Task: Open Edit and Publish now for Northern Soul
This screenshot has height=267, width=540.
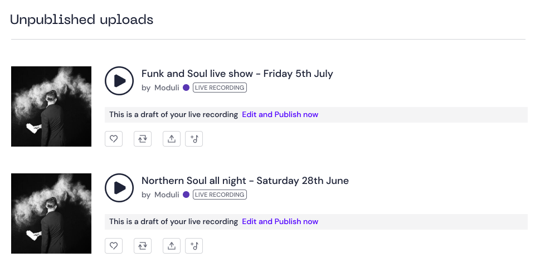Action: tap(280, 221)
